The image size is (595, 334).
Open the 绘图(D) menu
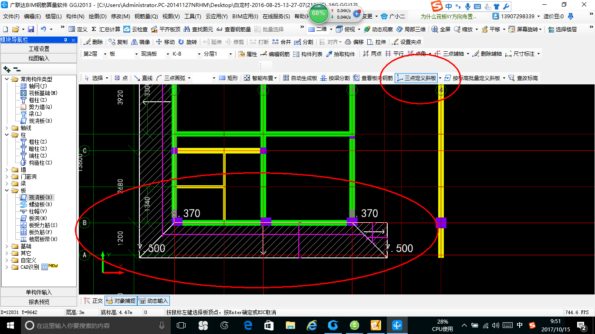point(98,17)
